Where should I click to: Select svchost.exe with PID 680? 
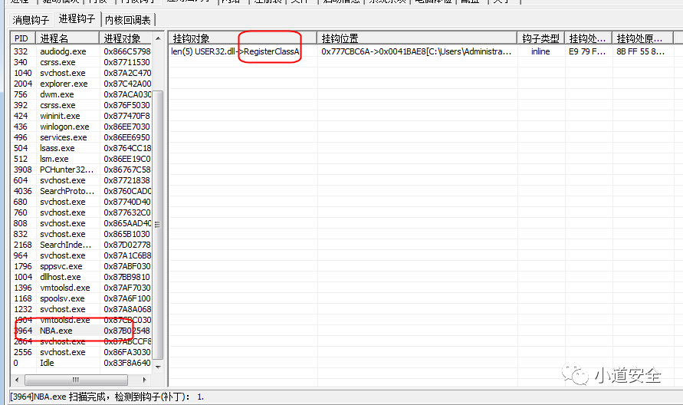[x=81, y=202]
